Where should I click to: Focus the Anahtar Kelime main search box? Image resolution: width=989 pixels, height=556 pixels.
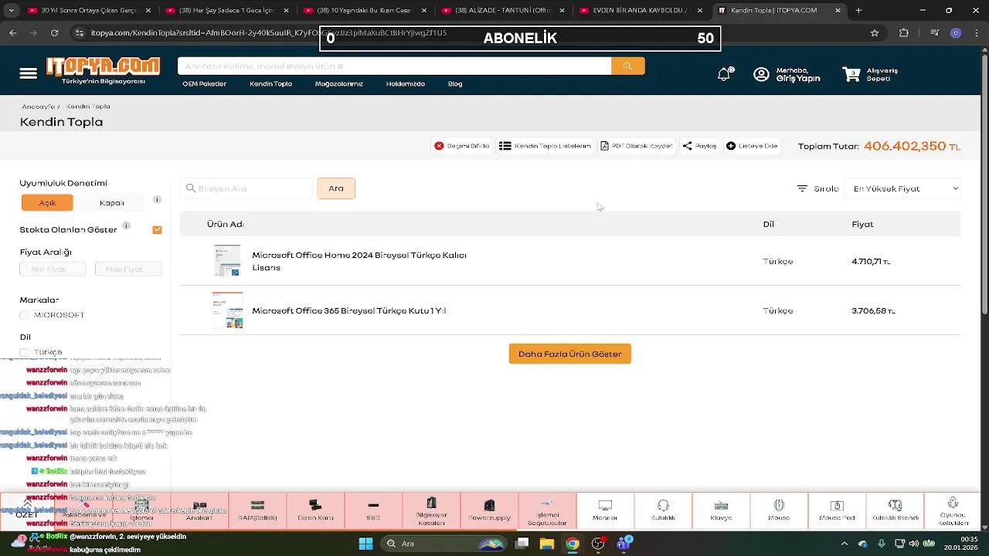pyautogui.click(x=394, y=66)
